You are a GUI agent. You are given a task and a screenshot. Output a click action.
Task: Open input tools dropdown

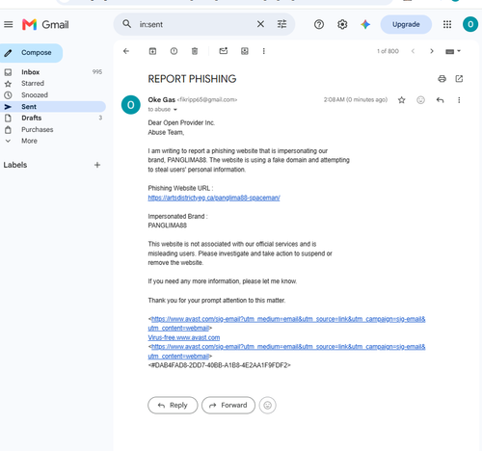pos(453,51)
